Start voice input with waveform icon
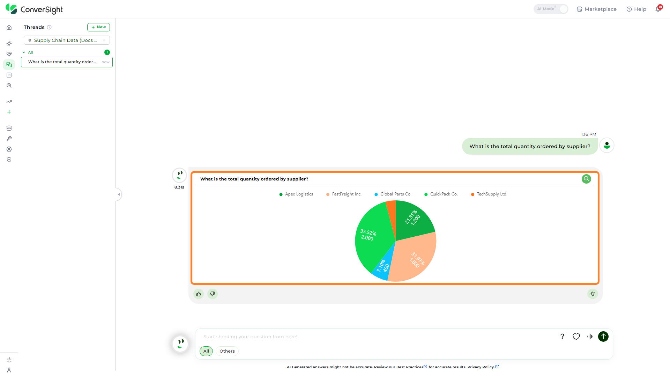 [x=590, y=337]
